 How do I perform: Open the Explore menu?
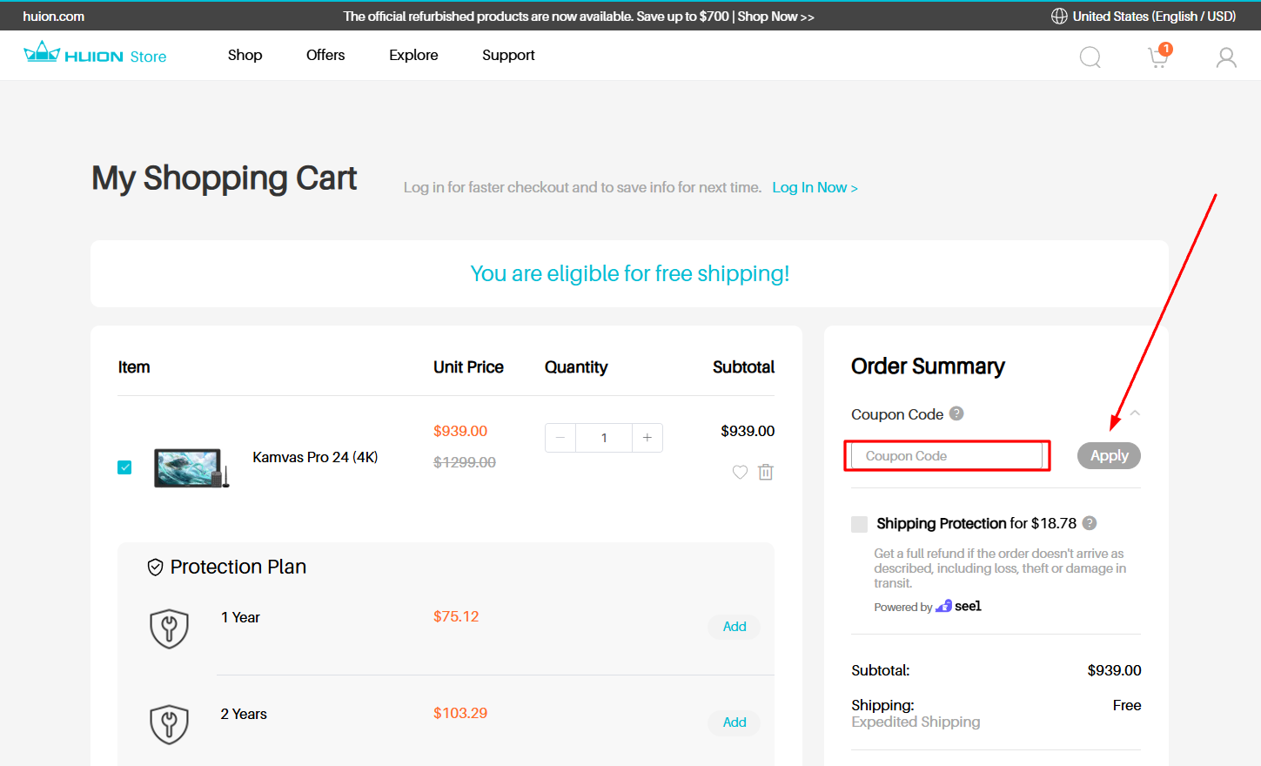click(x=413, y=55)
